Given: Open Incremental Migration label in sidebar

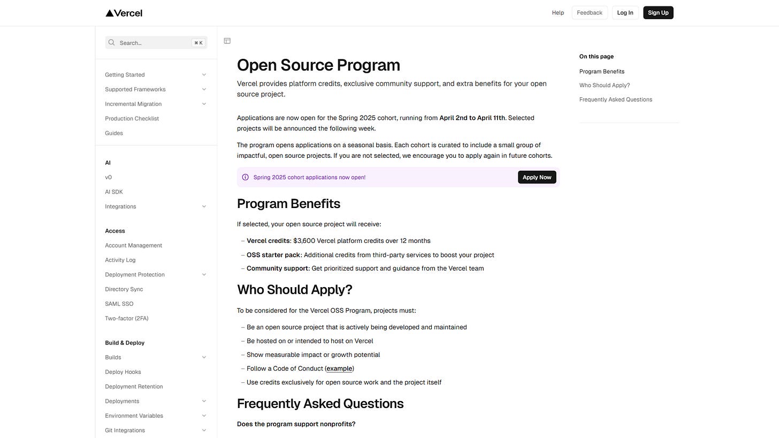Looking at the screenshot, I should click(133, 104).
